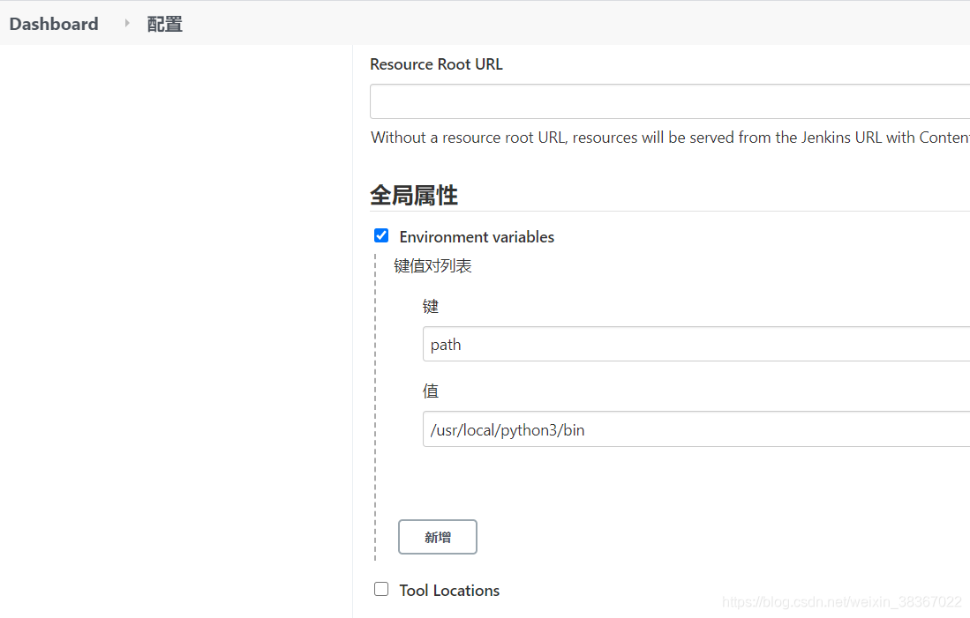Add a new key-value pair with 新增
Viewport: 970px width, 618px height.
[438, 537]
